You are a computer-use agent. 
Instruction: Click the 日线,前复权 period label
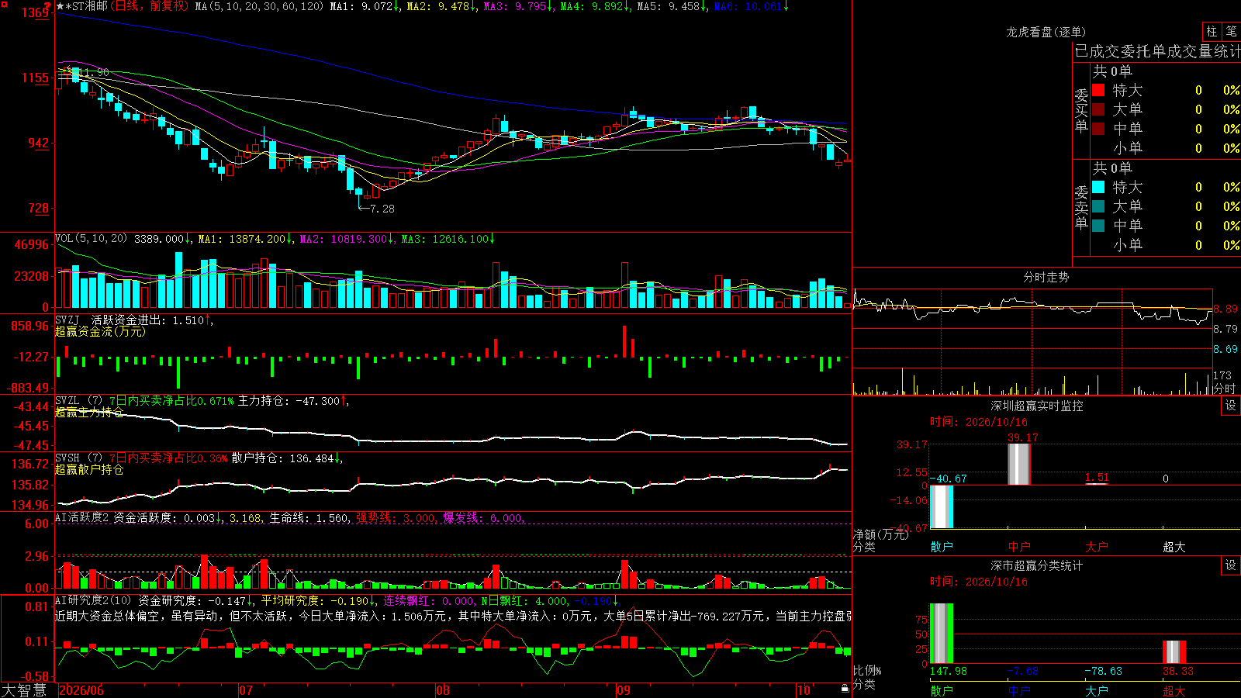pyautogui.click(x=149, y=6)
